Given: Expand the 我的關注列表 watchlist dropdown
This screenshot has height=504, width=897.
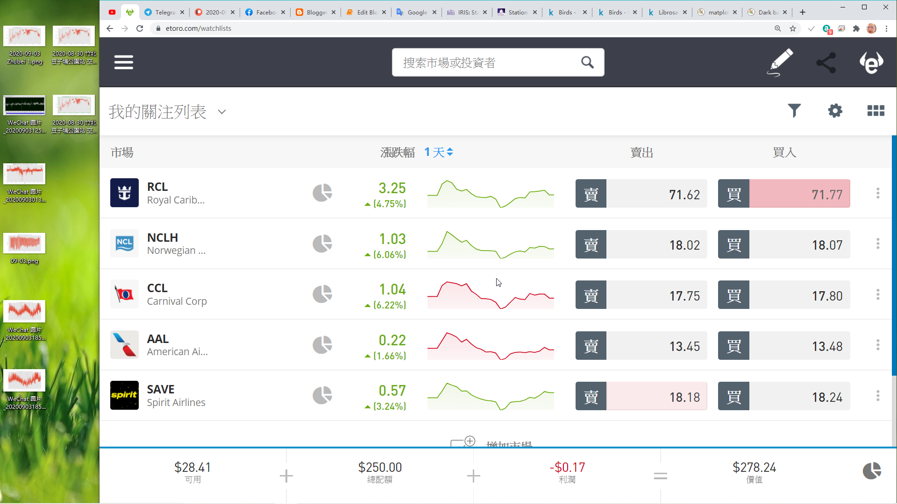Looking at the screenshot, I should (x=222, y=112).
